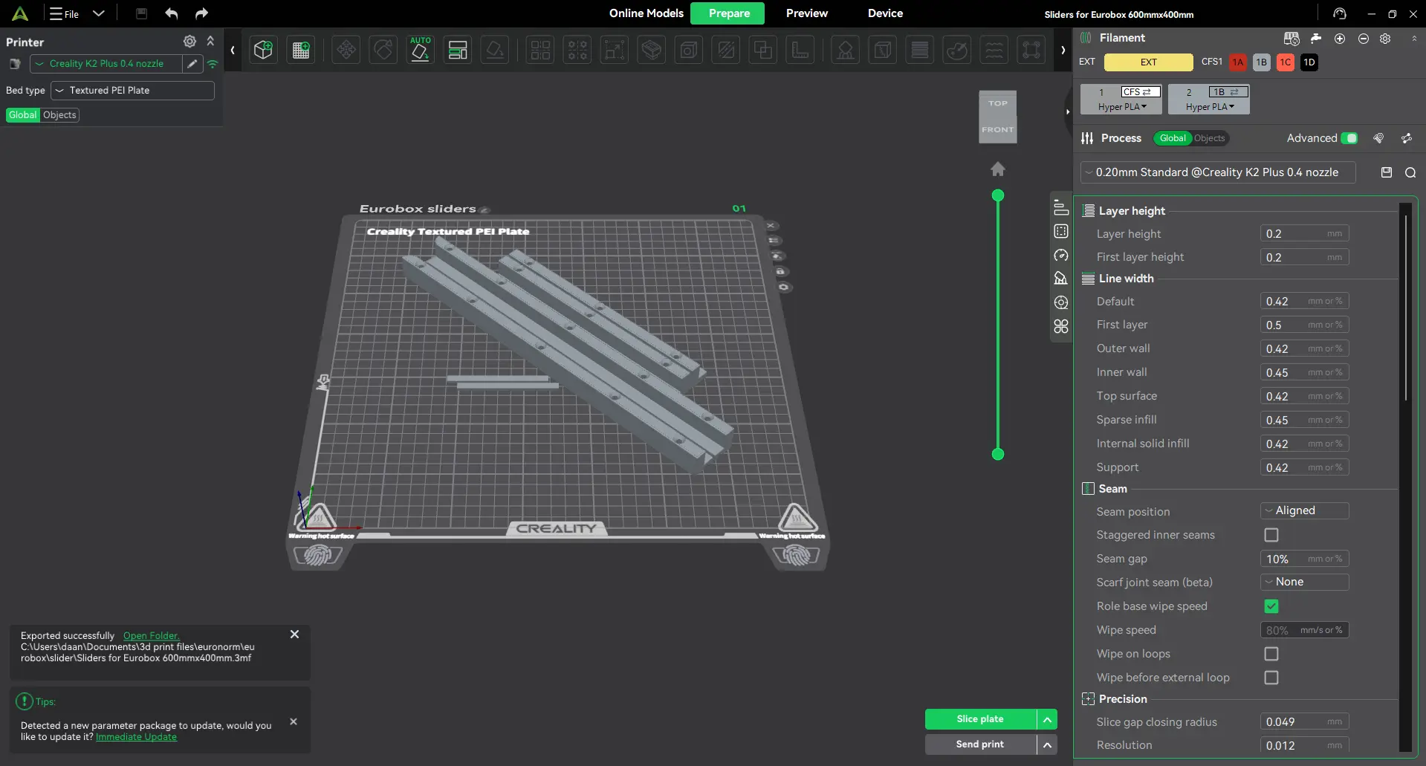Switch to the Prepare tab

pyautogui.click(x=729, y=13)
